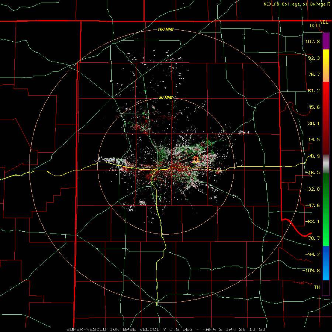This screenshot has height=332, width=332.
Task: Click the yellow-orange high-velocity patch on the radar
Action: click(x=196, y=159)
